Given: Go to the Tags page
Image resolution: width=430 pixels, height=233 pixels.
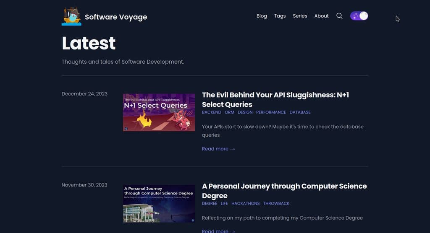Looking at the screenshot, I should click(280, 16).
